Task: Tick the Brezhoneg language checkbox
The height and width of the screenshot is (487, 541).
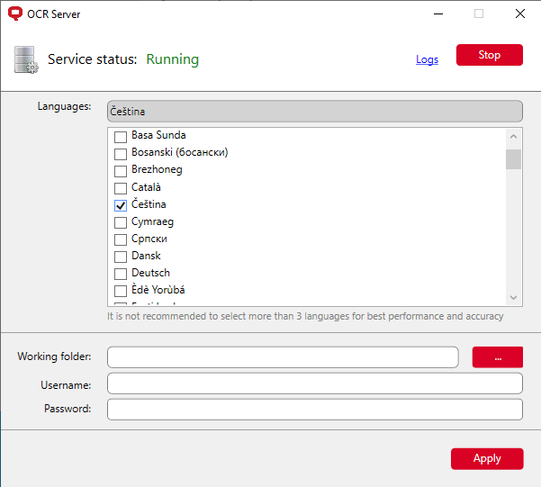Action: click(121, 171)
